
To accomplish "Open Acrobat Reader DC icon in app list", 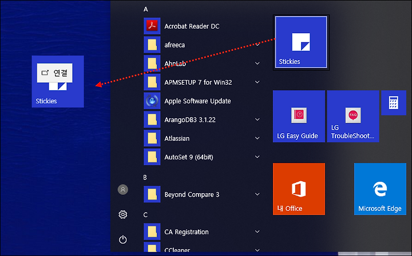I will 152,26.
